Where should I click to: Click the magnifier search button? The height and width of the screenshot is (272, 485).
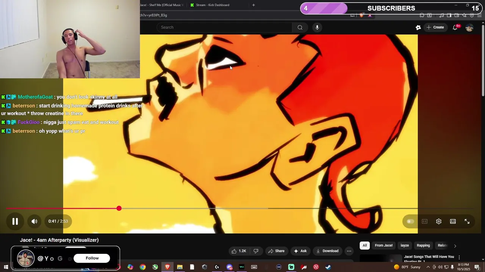click(x=300, y=27)
